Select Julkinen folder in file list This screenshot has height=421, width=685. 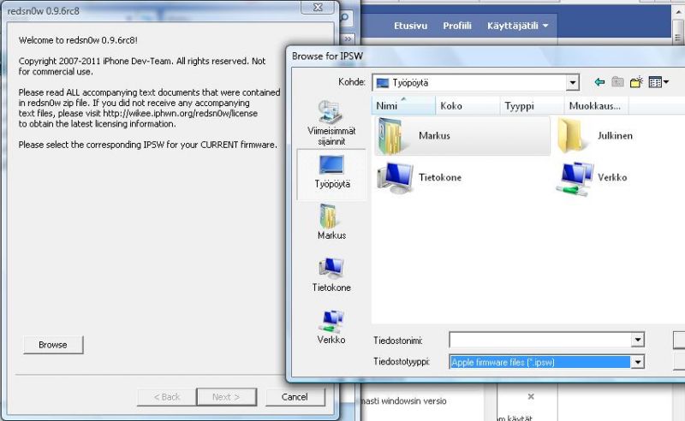[x=596, y=136]
